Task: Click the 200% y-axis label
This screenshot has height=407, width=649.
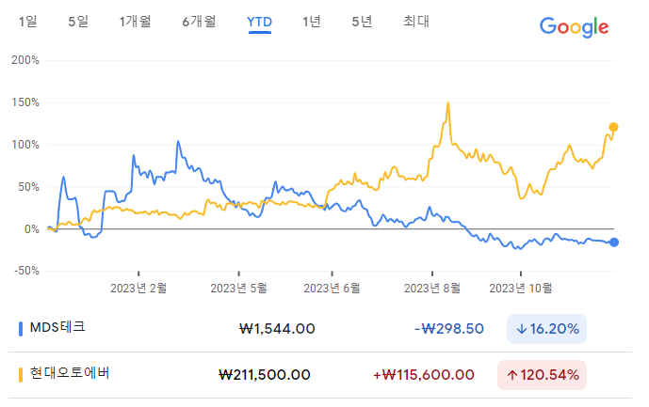Action: [25, 60]
